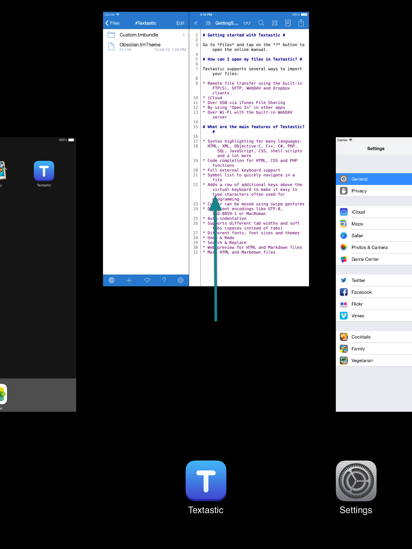Image resolution: width=412 pixels, height=549 pixels.
Task: Open Game Center settings row
Action: (374, 259)
